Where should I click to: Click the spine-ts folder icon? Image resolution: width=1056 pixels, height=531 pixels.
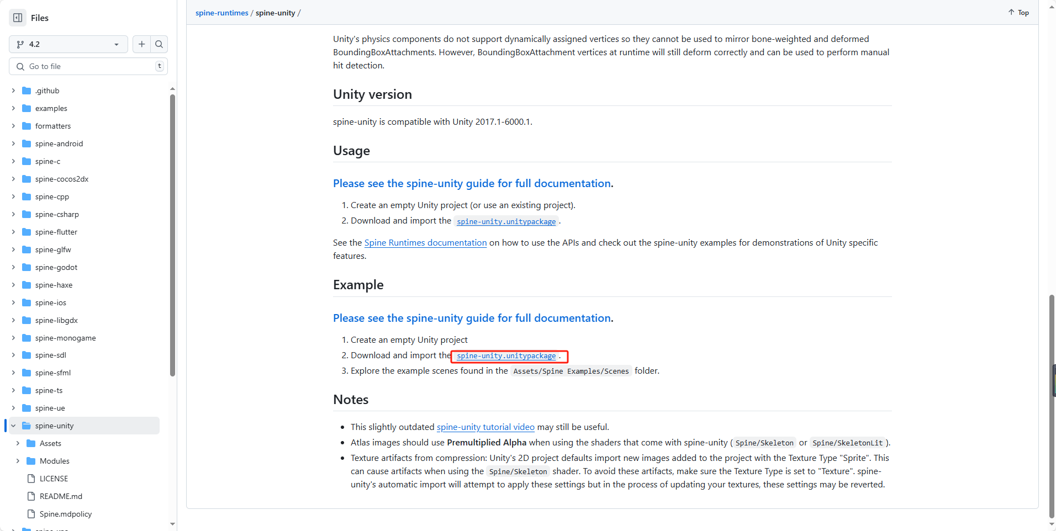27,390
